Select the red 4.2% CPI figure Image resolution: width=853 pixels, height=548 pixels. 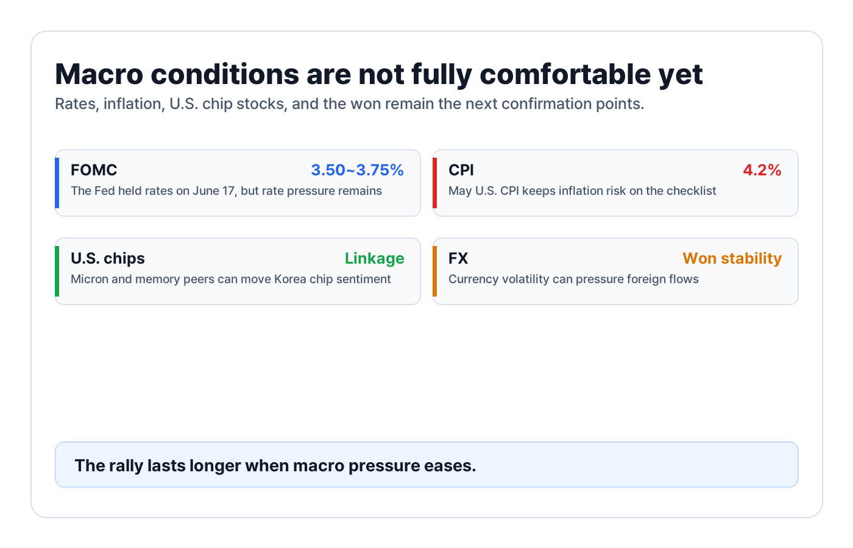762,170
